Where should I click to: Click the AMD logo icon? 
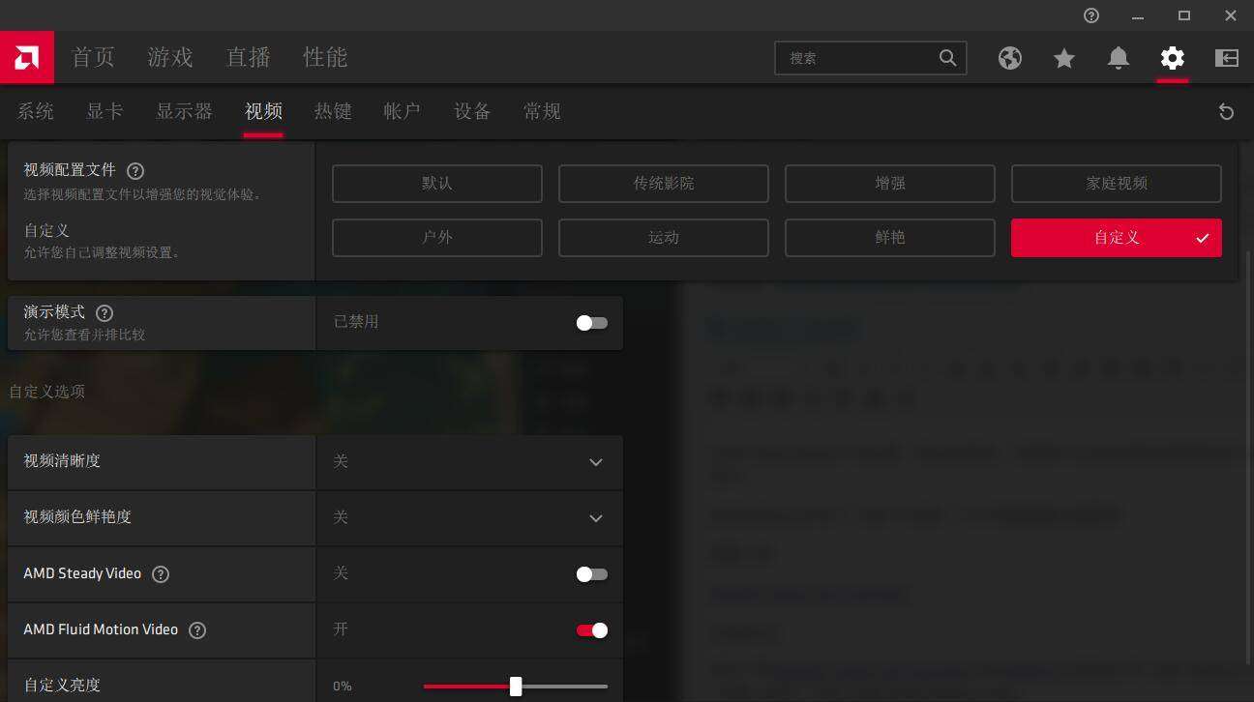[x=27, y=58]
